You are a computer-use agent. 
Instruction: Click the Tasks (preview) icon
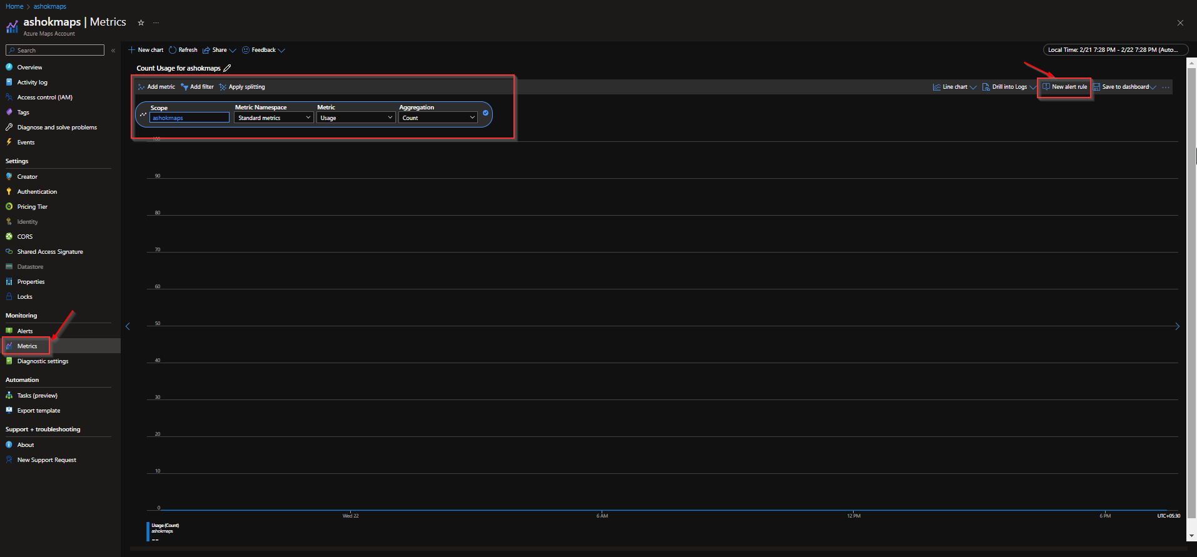9,395
